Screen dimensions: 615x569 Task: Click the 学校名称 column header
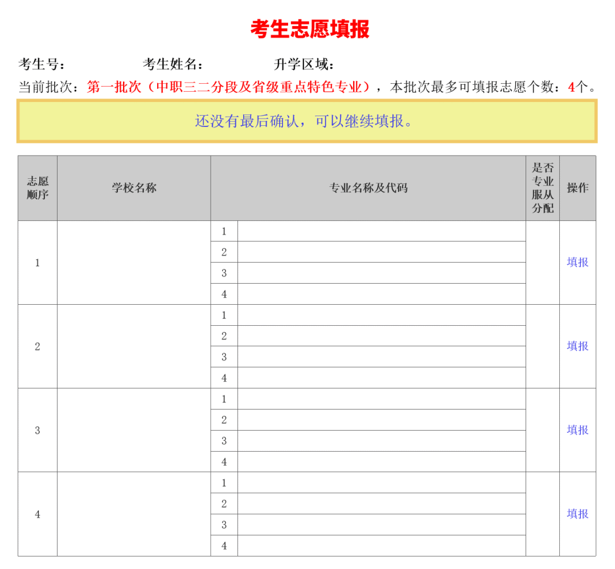tap(134, 188)
